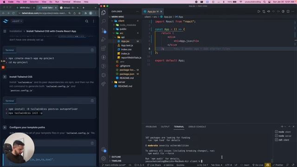This screenshot has height=167, width=297.
Task: Select the node server terminal instance
Action: [283, 136]
